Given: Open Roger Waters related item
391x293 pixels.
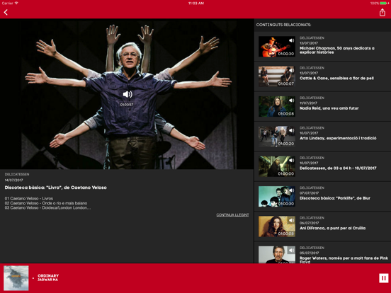Looking at the screenshot, I should pyautogui.click(x=322, y=253).
